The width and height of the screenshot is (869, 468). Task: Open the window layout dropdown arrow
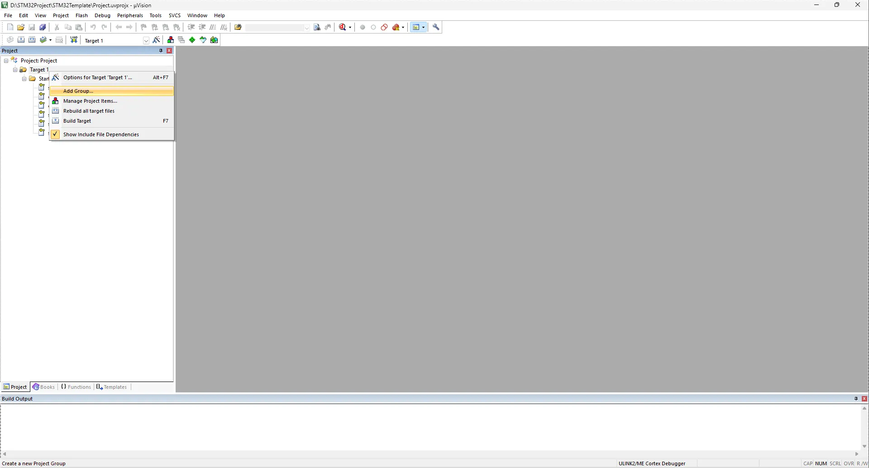tap(424, 27)
